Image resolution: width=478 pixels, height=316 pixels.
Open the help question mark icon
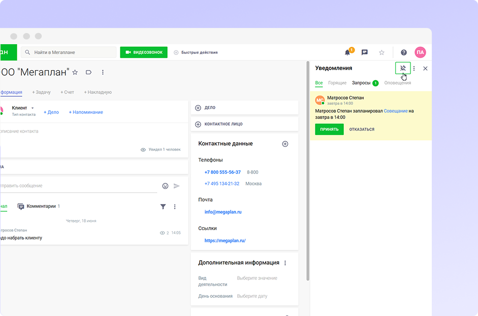[x=404, y=52]
